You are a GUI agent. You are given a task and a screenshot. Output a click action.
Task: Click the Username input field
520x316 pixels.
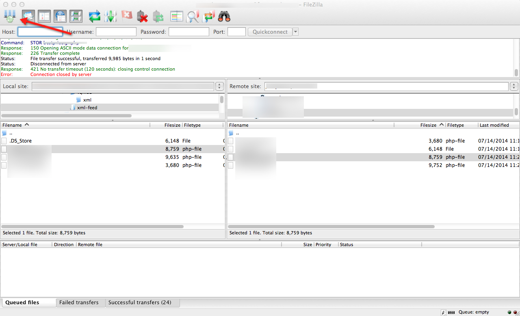116,32
